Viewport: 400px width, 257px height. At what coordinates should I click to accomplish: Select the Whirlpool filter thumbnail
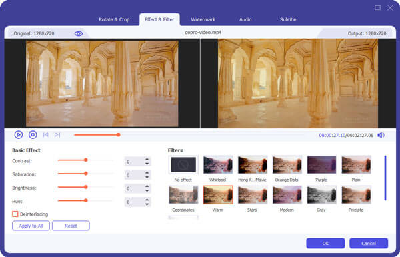(x=218, y=165)
